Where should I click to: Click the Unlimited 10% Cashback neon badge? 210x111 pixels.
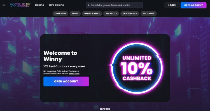click(137, 68)
